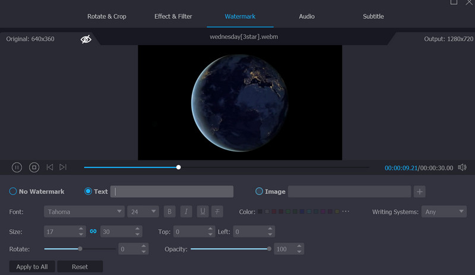
Task: Toggle size aspect ratio link icon
Action: tap(93, 231)
